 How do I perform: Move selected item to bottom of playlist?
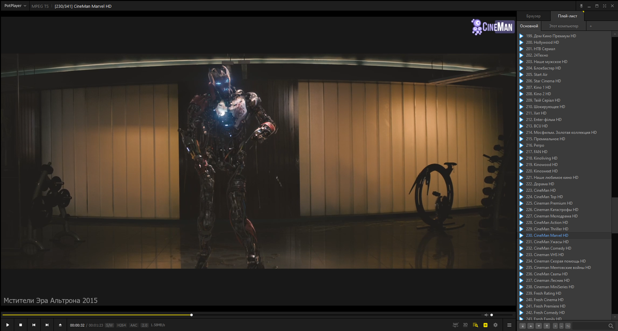547,326
